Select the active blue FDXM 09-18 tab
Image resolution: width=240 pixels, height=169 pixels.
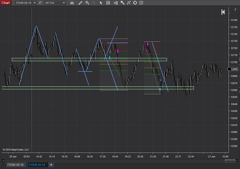click(x=37, y=165)
